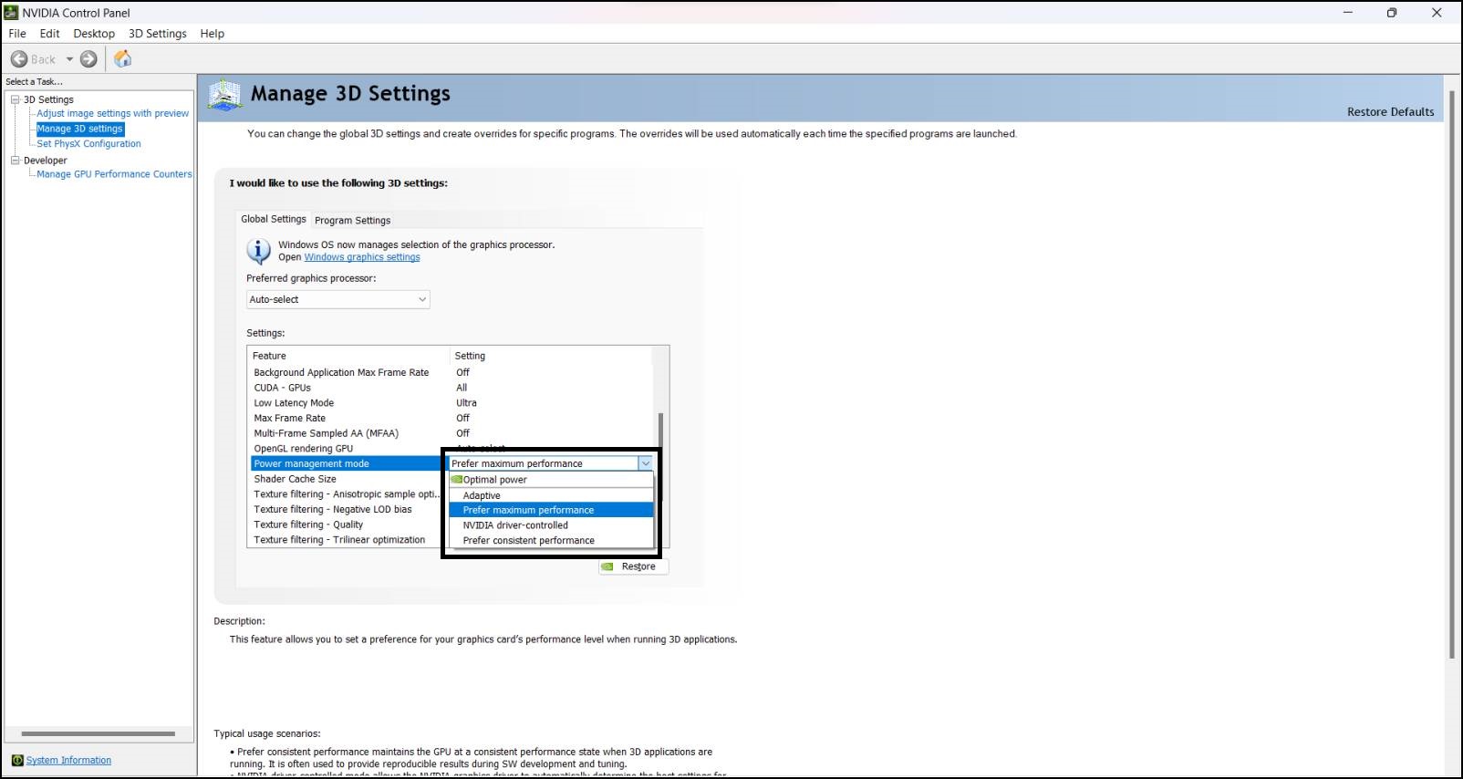Minimize the NVIDIA Control Panel window
Viewport: 1463px width, 779px height.
(x=1348, y=13)
